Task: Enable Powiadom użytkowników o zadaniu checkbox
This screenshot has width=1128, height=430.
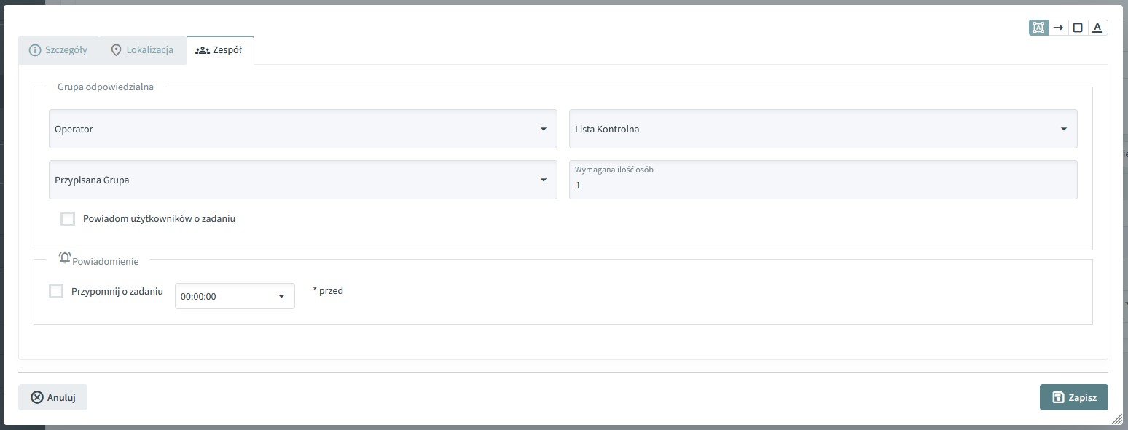Action: pyautogui.click(x=68, y=219)
